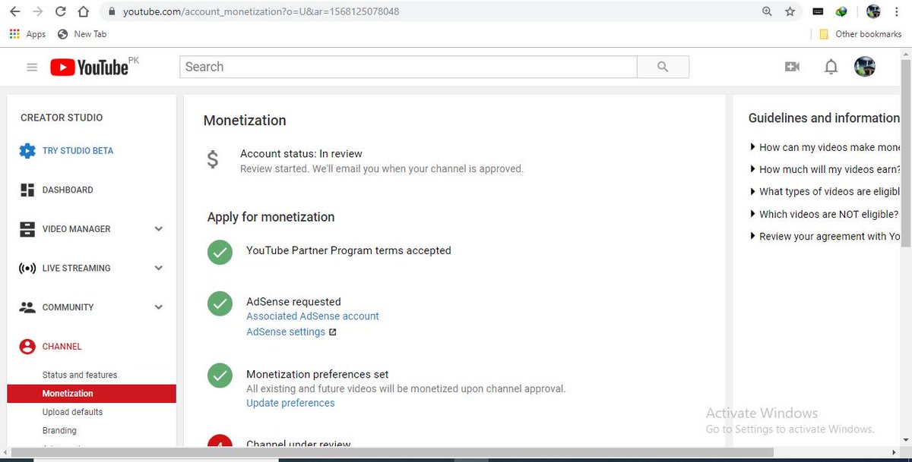
Task: Open the YouTube hamburger guide menu
Action: click(x=32, y=67)
